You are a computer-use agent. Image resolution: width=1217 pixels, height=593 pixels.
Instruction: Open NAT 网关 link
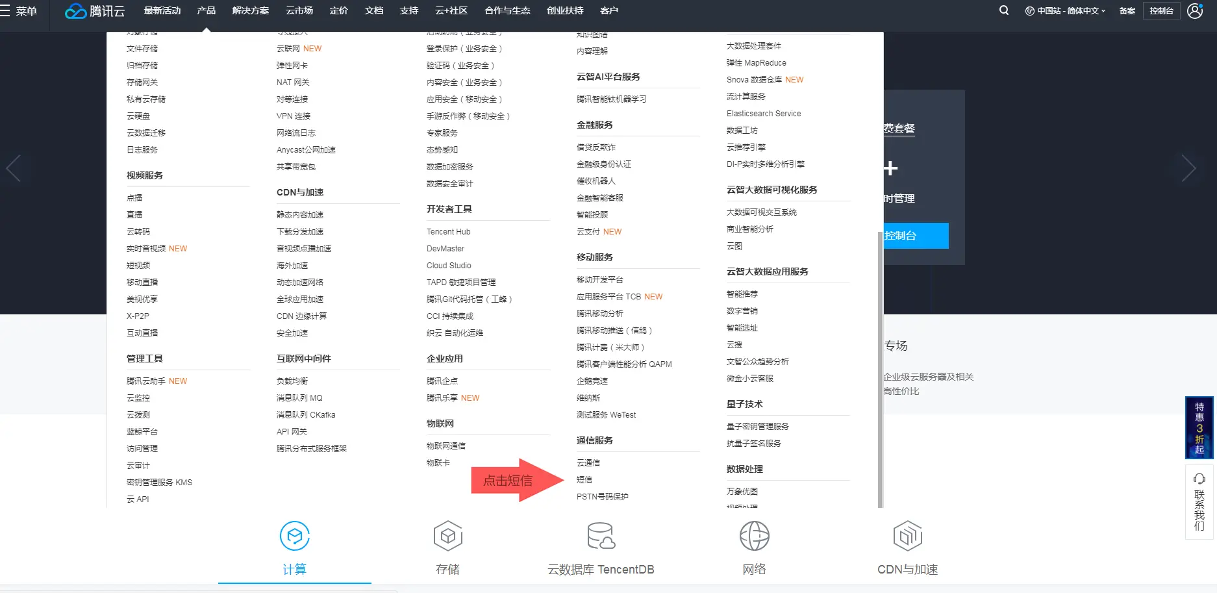293,82
